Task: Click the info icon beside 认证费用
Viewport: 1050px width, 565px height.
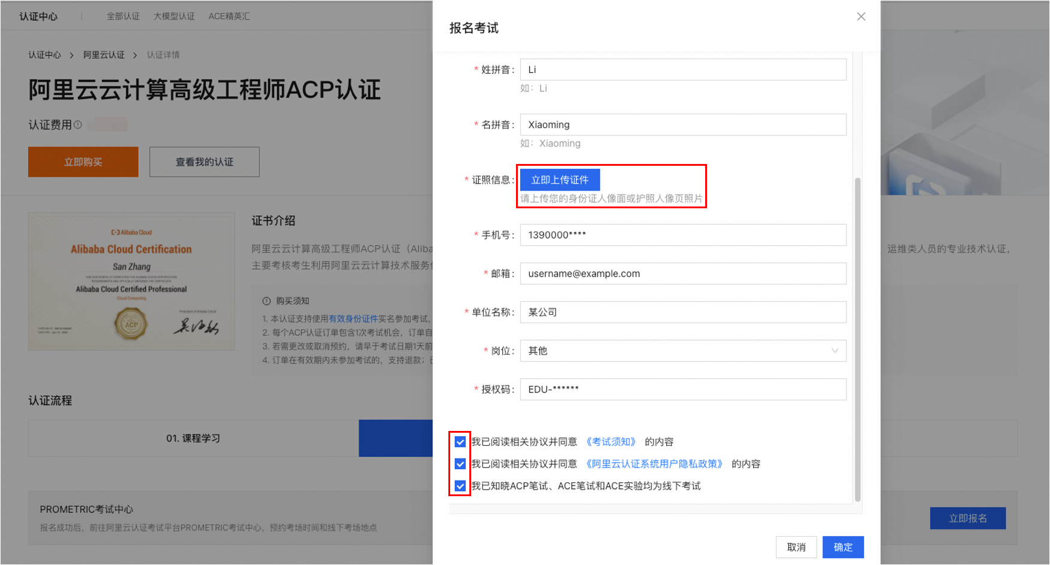Action: point(77,124)
